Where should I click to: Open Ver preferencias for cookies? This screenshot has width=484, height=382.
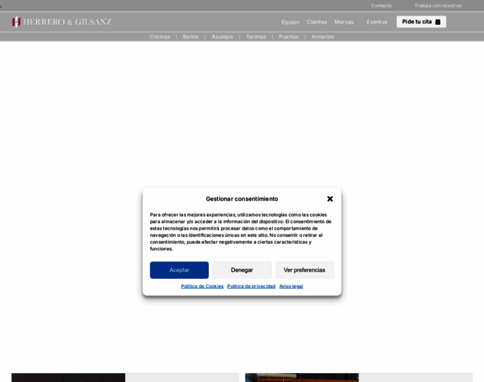pos(304,270)
